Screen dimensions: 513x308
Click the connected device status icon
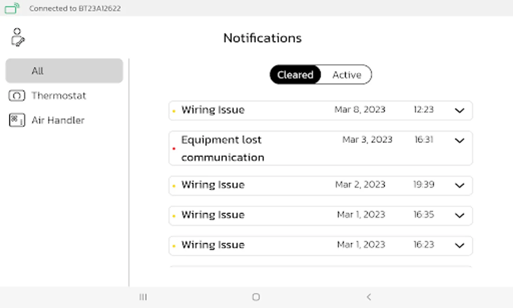click(x=12, y=8)
